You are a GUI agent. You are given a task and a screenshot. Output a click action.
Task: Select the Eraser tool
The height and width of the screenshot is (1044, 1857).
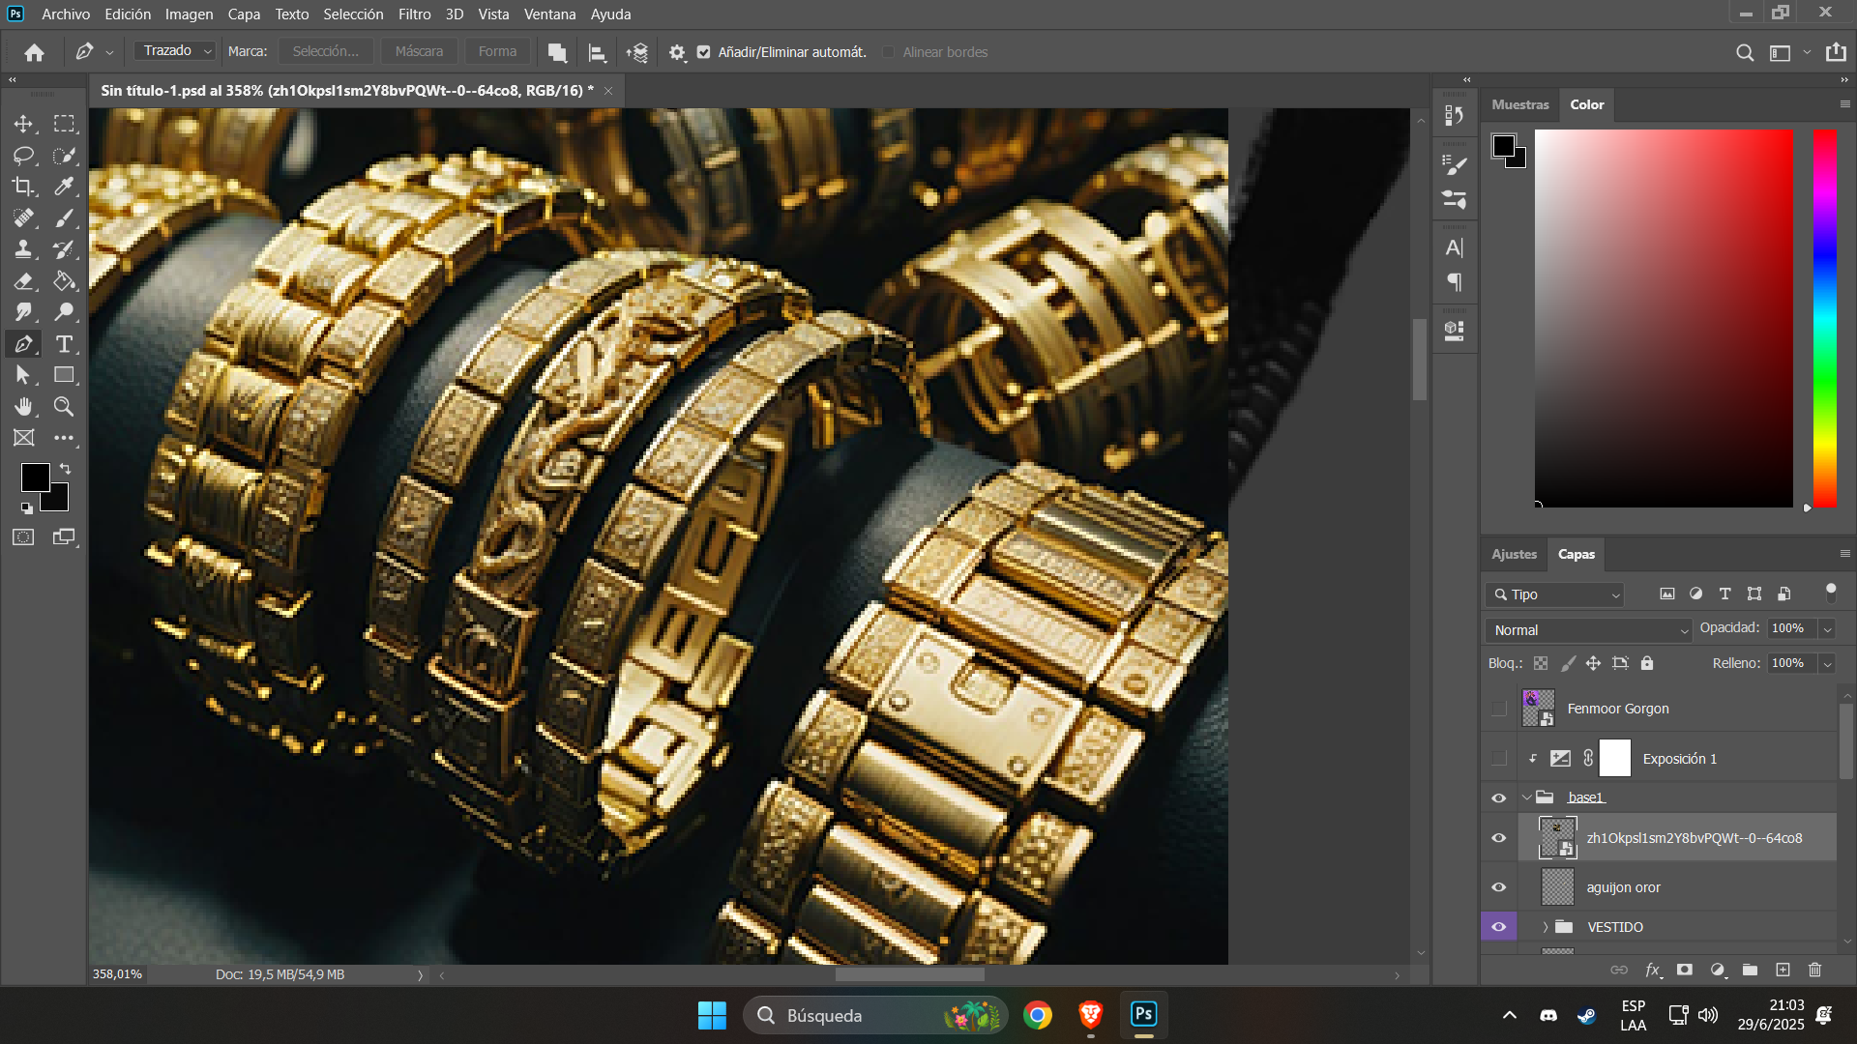23,281
